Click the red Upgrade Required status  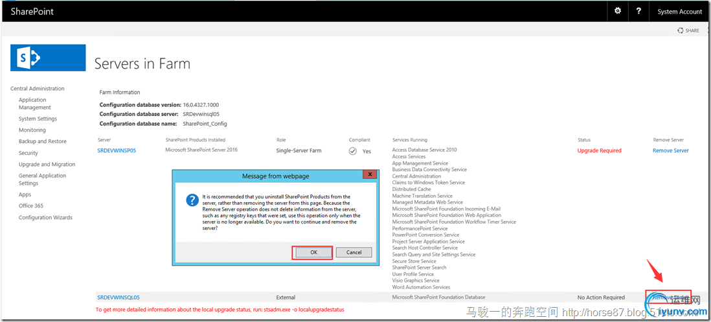click(x=600, y=150)
